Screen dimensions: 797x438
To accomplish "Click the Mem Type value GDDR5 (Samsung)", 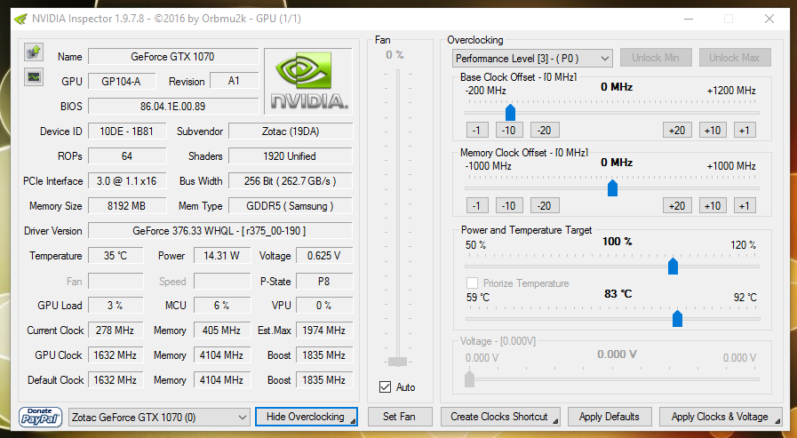I will tap(291, 206).
